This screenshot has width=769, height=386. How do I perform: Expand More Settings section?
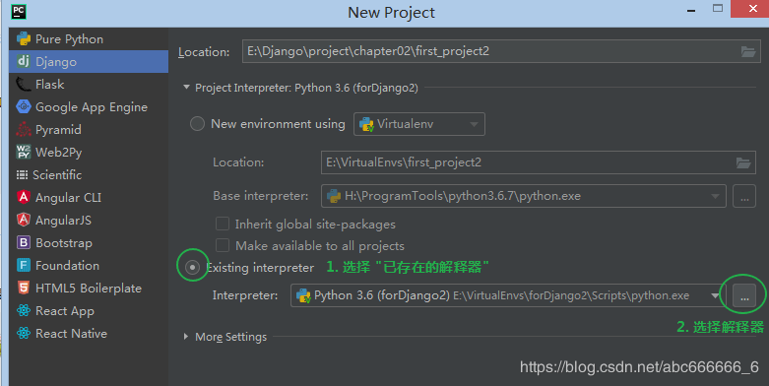point(186,337)
